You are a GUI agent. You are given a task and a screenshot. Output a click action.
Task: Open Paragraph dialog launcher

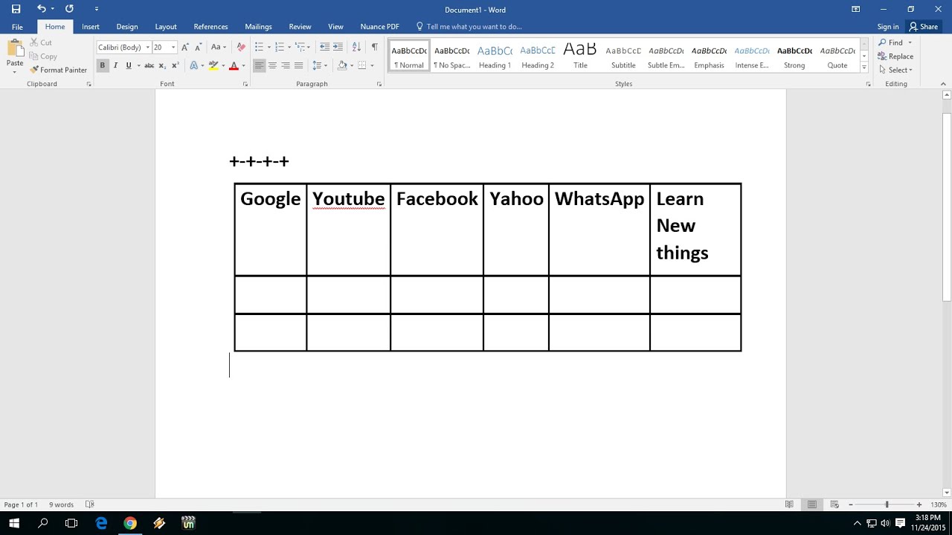[x=379, y=84]
